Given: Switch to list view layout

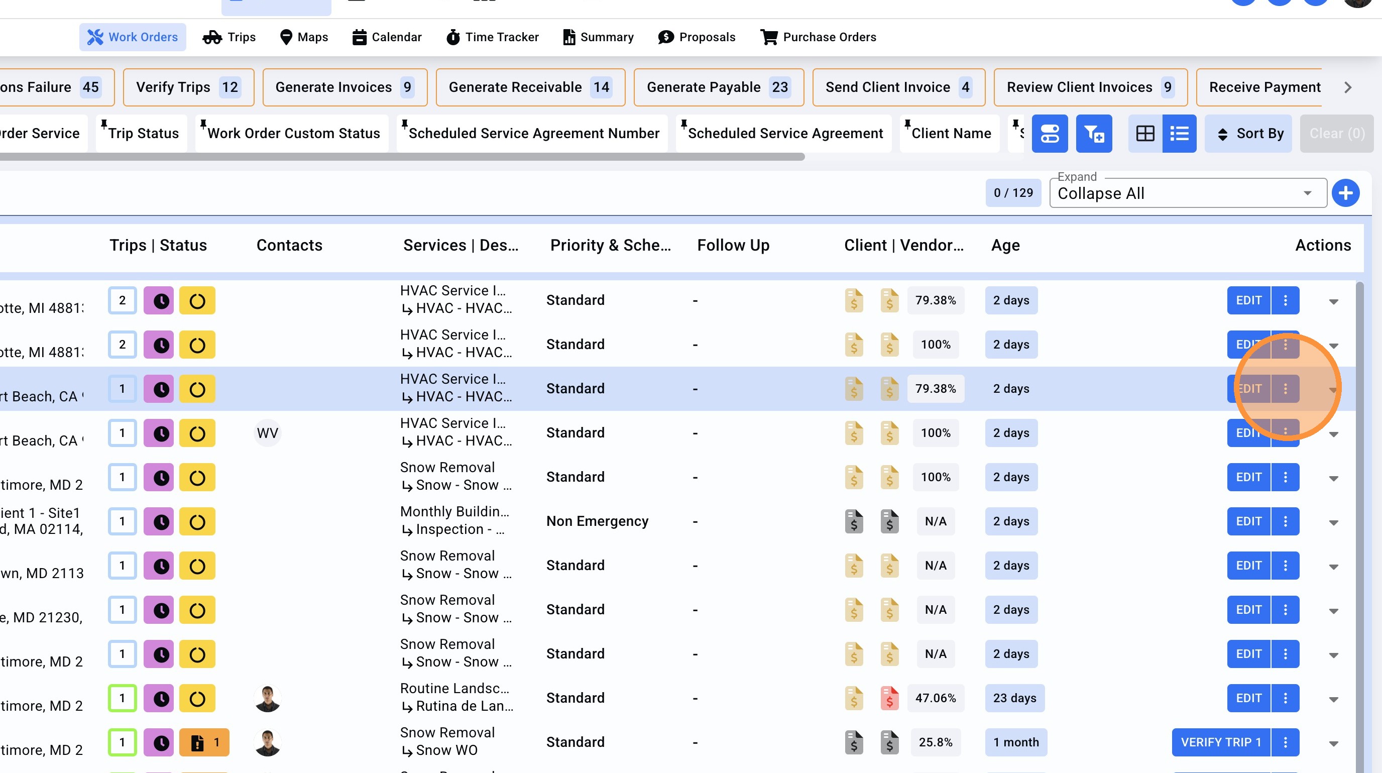Looking at the screenshot, I should [x=1179, y=133].
